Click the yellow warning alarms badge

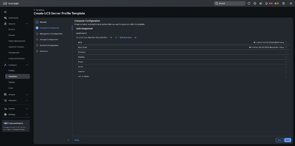point(277,4)
